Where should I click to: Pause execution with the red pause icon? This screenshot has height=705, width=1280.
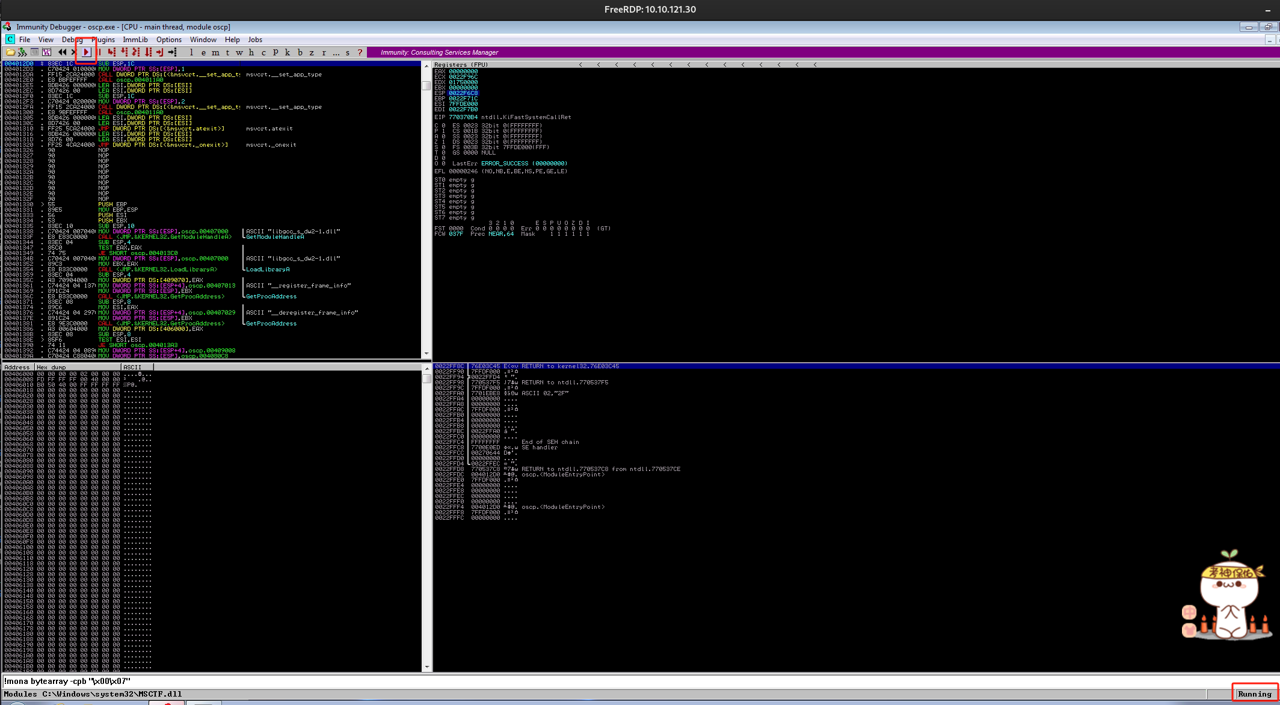(100, 52)
